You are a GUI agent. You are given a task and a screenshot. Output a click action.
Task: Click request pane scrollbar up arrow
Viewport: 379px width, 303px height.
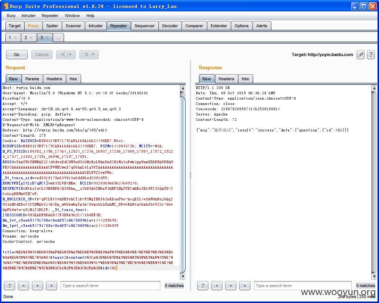click(x=183, y=88)
